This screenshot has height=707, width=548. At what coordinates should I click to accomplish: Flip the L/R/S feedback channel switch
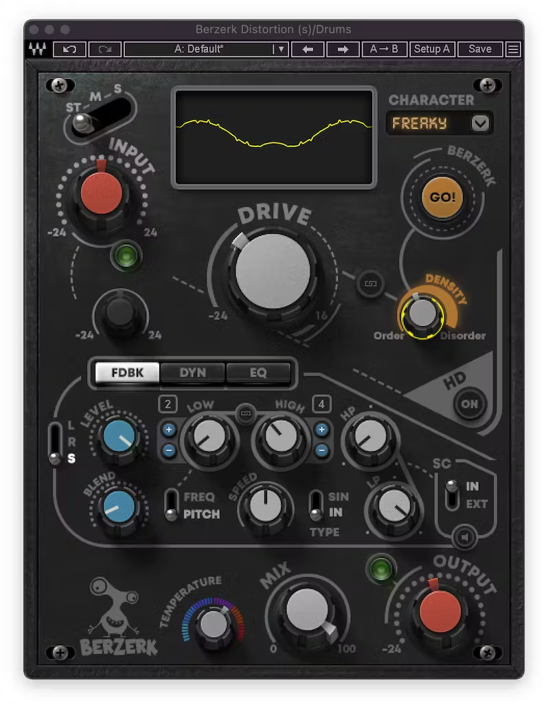(x=55, y=444)
